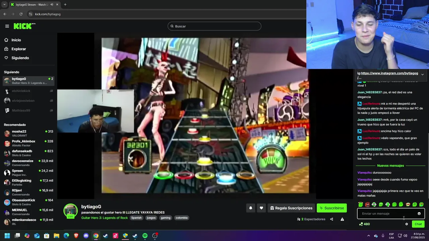Select elviejoesteban in the Siguiendo list
This screenshot has width=429, height=241.
click(x=28, y=101)
